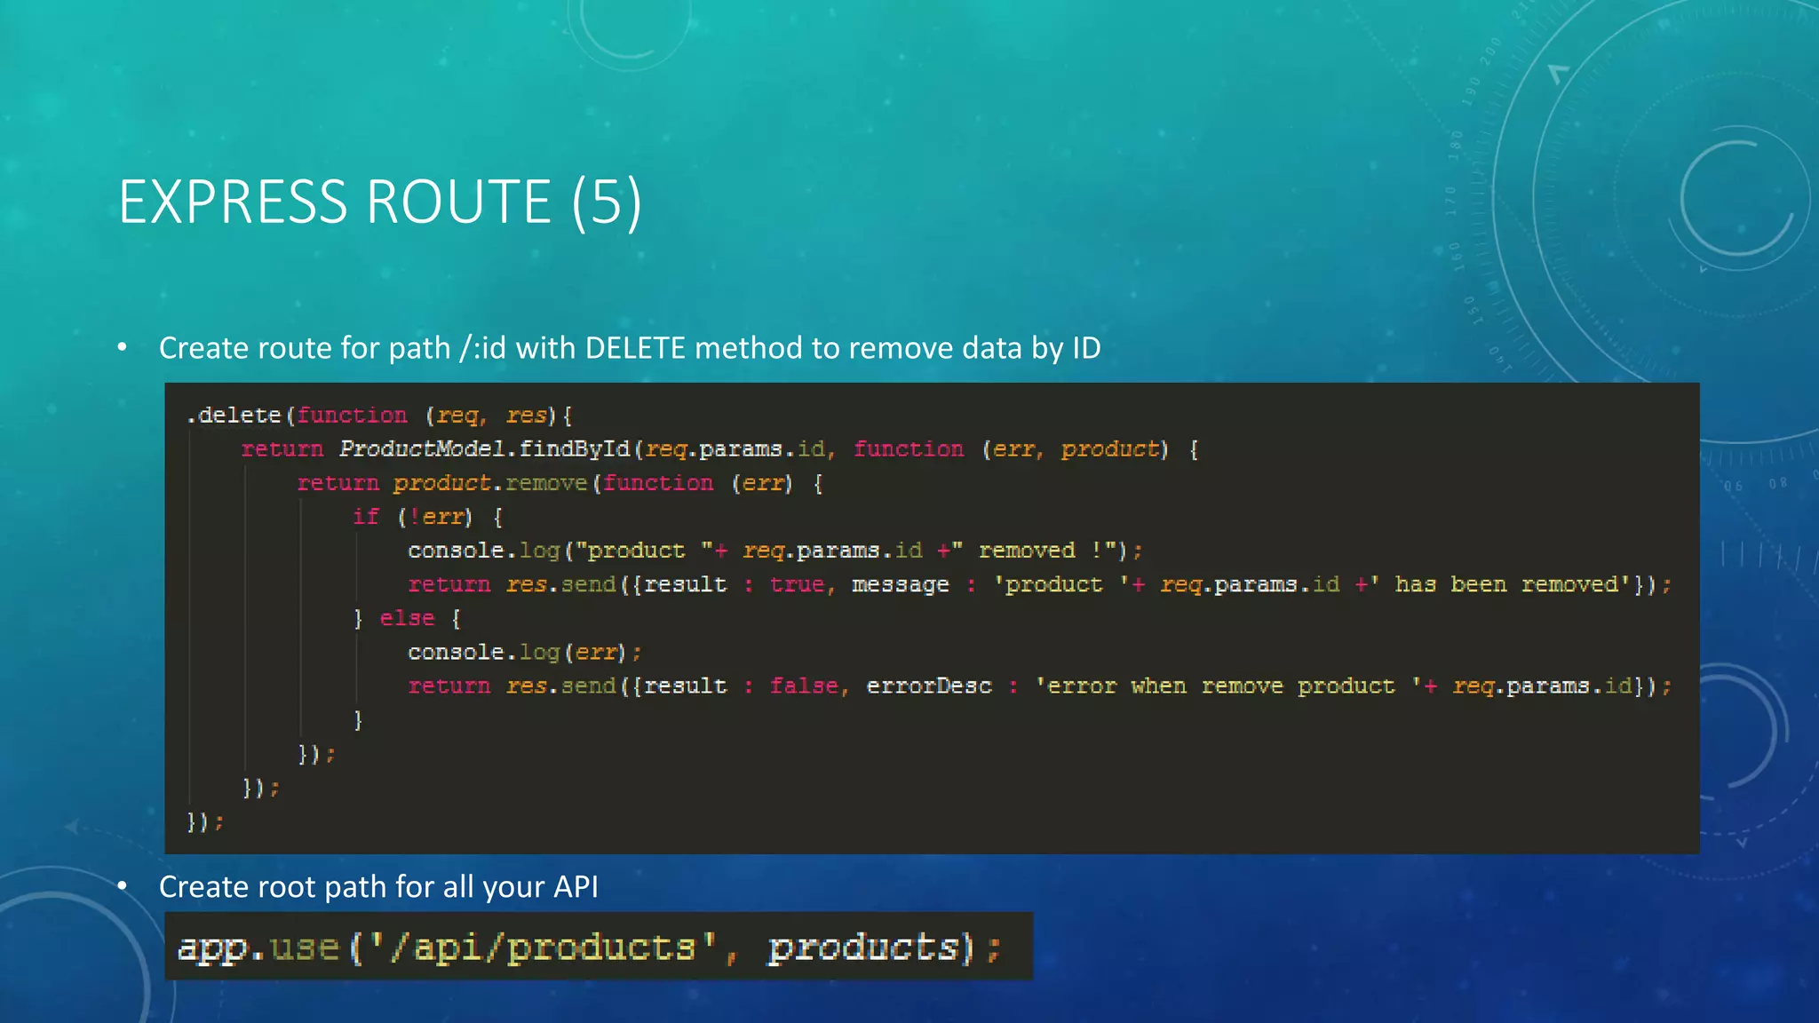Click errorDesc property in code
Viewport: 1819px width, 1023px height.
tap(929, 686)
